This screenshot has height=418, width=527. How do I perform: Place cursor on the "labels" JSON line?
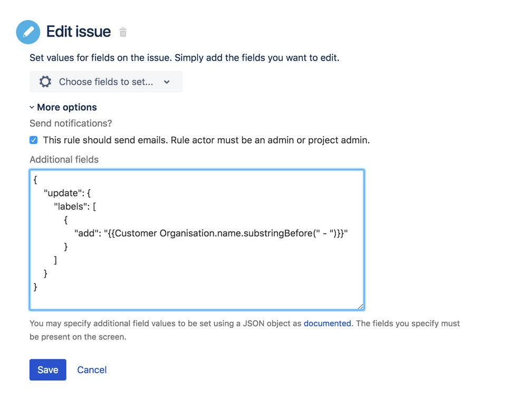coord(75,206)
